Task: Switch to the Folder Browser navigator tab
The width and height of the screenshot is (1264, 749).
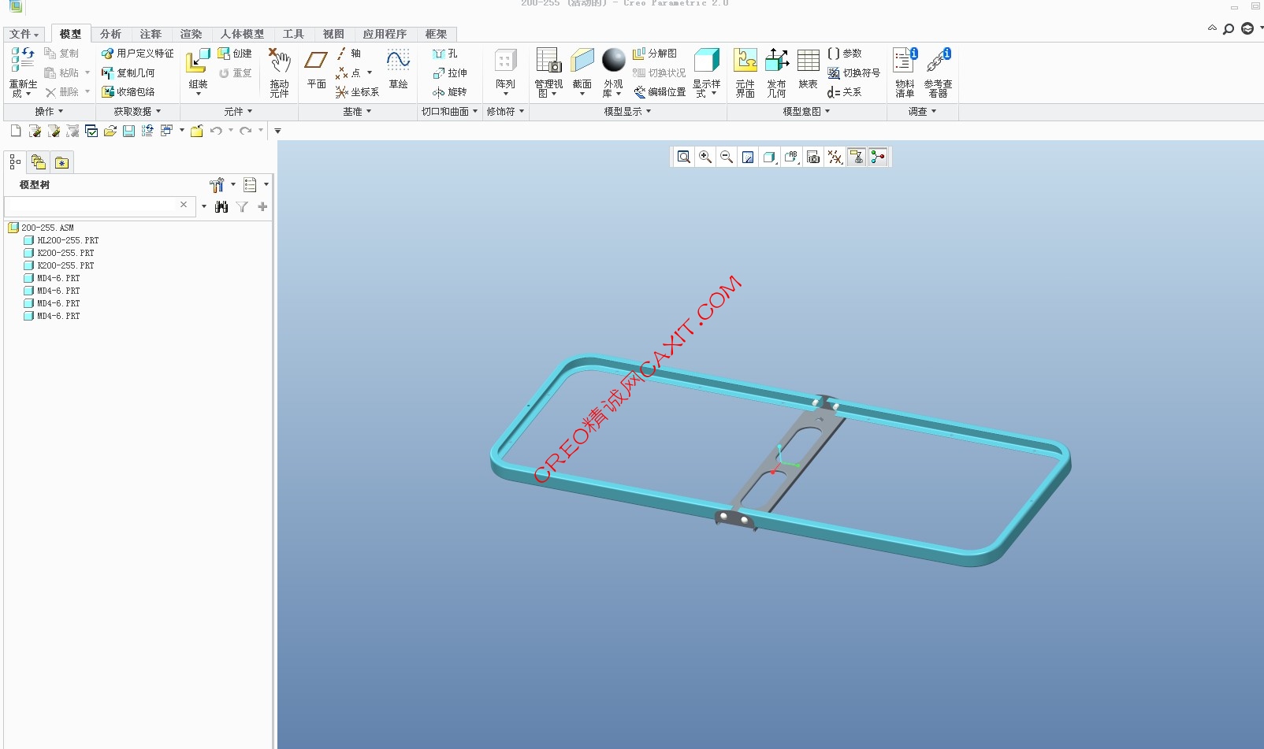Action: click(x=38, y=162)
